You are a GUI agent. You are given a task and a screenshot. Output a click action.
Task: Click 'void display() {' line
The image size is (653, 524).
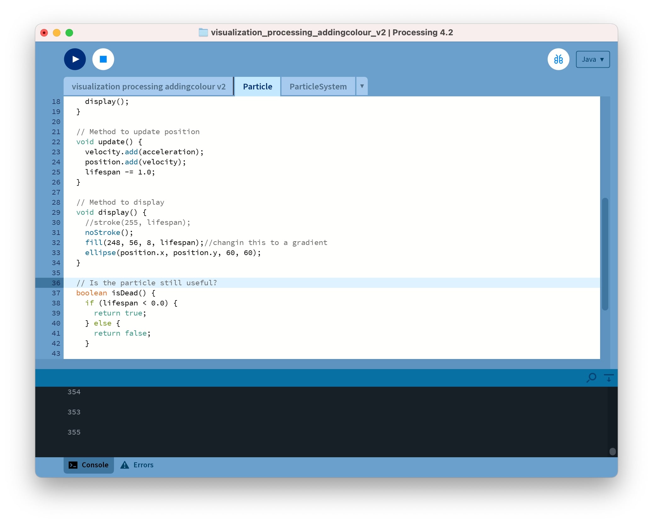click(x=111, y=212)
